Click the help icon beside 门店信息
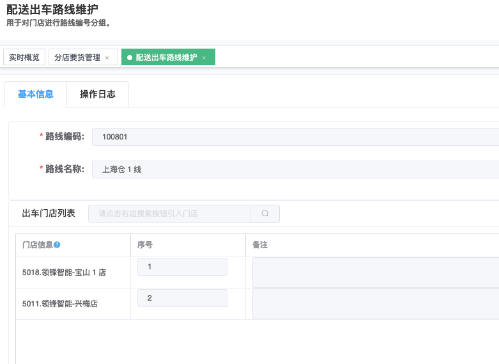 [57, 245]
